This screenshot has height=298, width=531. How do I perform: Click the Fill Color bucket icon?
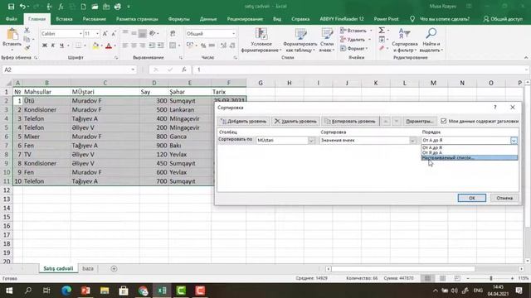click(95, 46)
